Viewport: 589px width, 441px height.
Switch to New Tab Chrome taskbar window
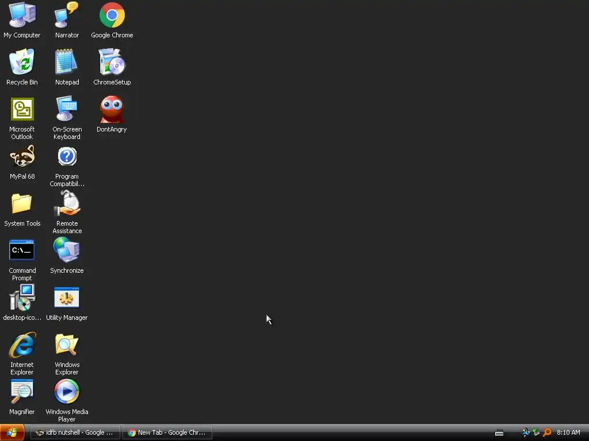pyautogui.click(x=167, y=432)
